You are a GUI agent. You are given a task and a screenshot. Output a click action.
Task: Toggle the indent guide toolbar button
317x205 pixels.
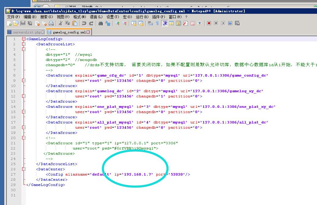(165, 23)
